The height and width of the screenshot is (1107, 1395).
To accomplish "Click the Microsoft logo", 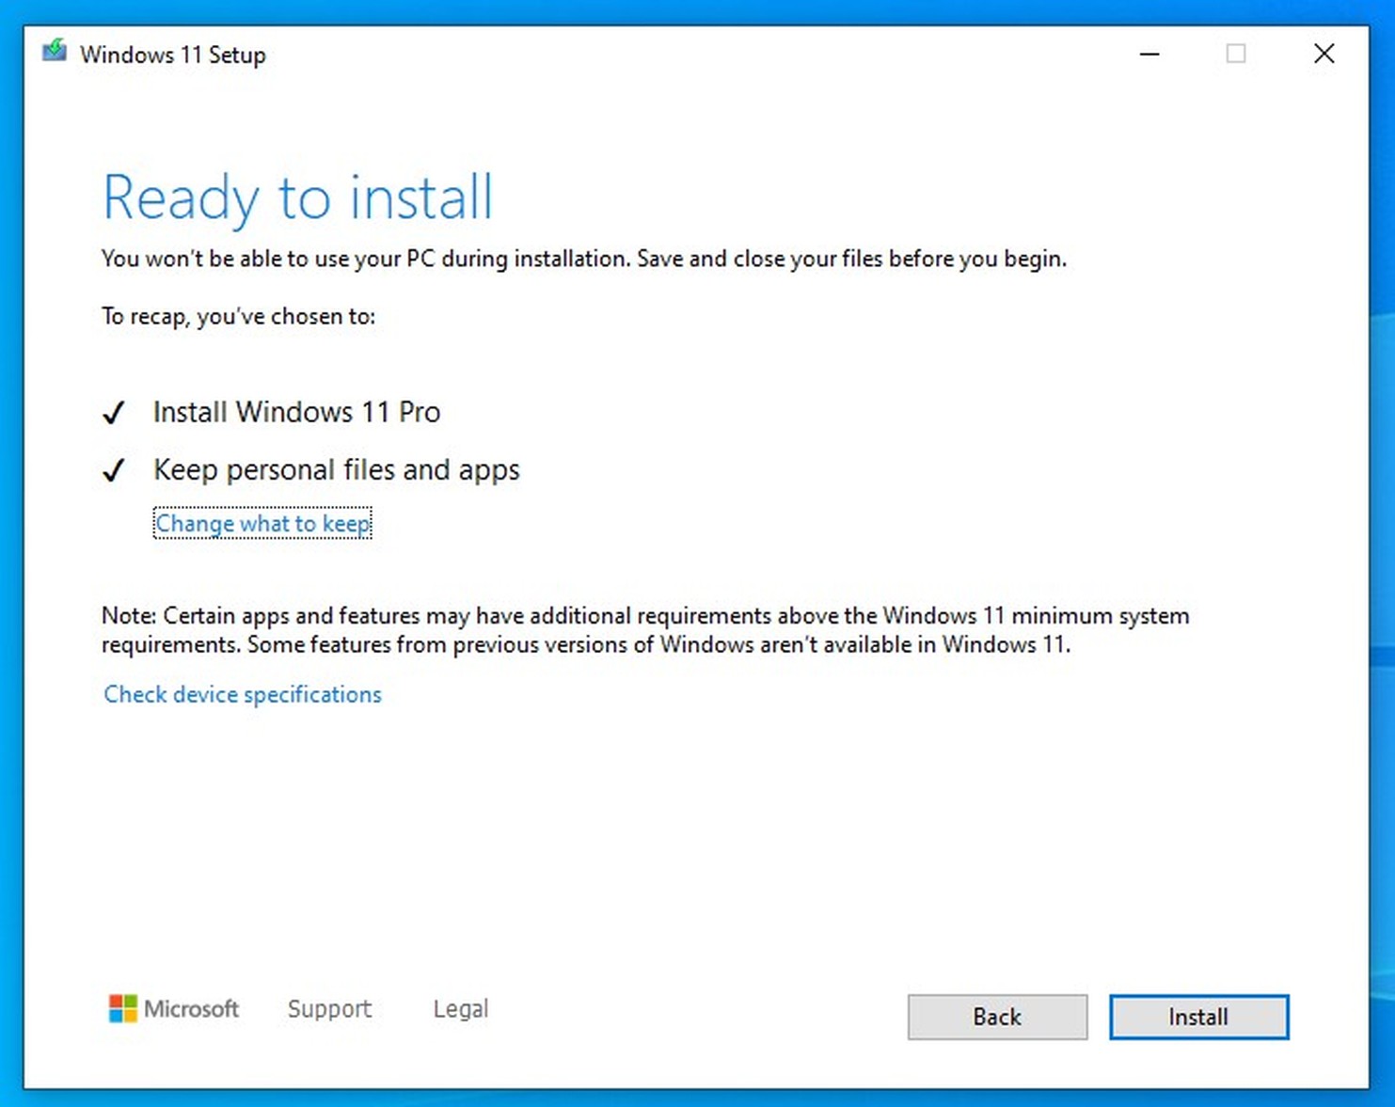I will coord(174,1008).
